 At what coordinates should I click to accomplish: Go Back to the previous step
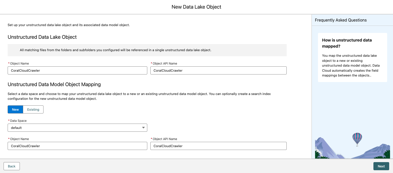click(x=12, y=166)
